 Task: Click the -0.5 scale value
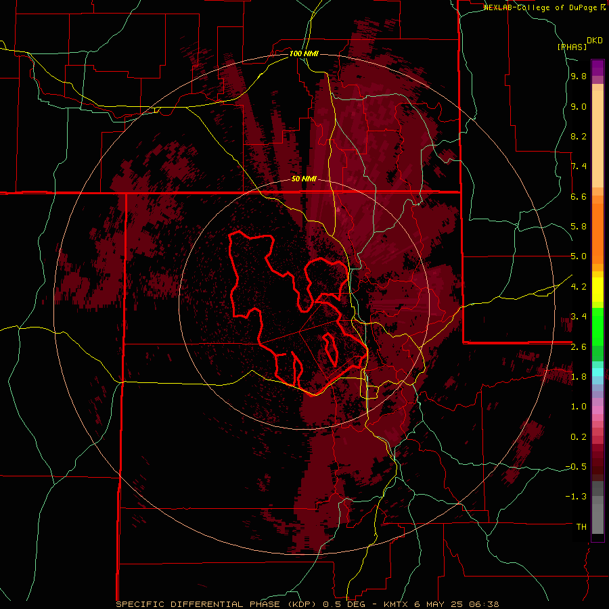coord(577,467)
